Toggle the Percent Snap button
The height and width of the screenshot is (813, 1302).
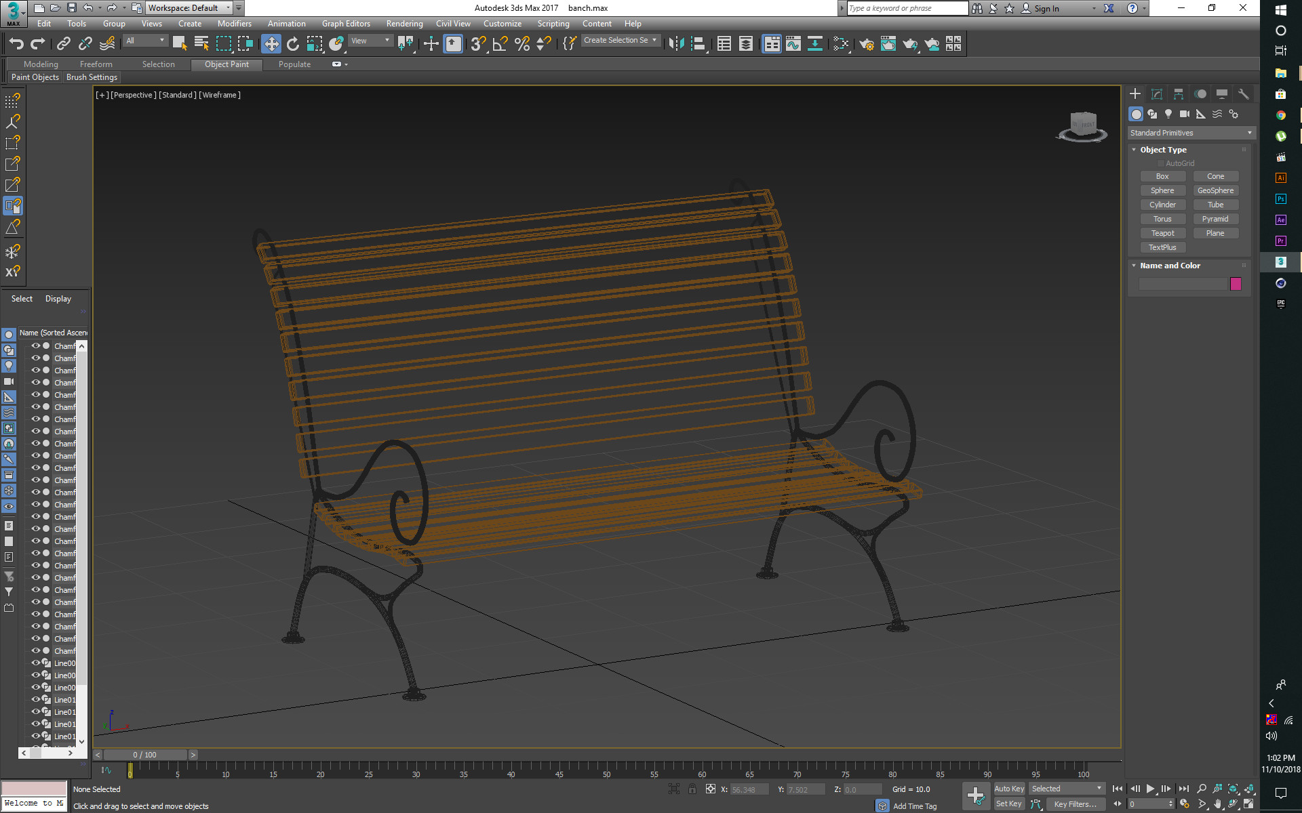[522, 44]
